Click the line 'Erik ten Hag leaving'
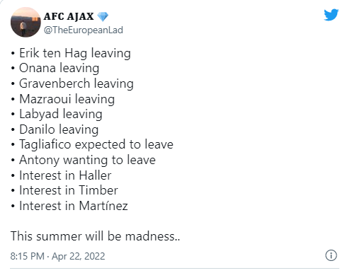 (75, 53)
